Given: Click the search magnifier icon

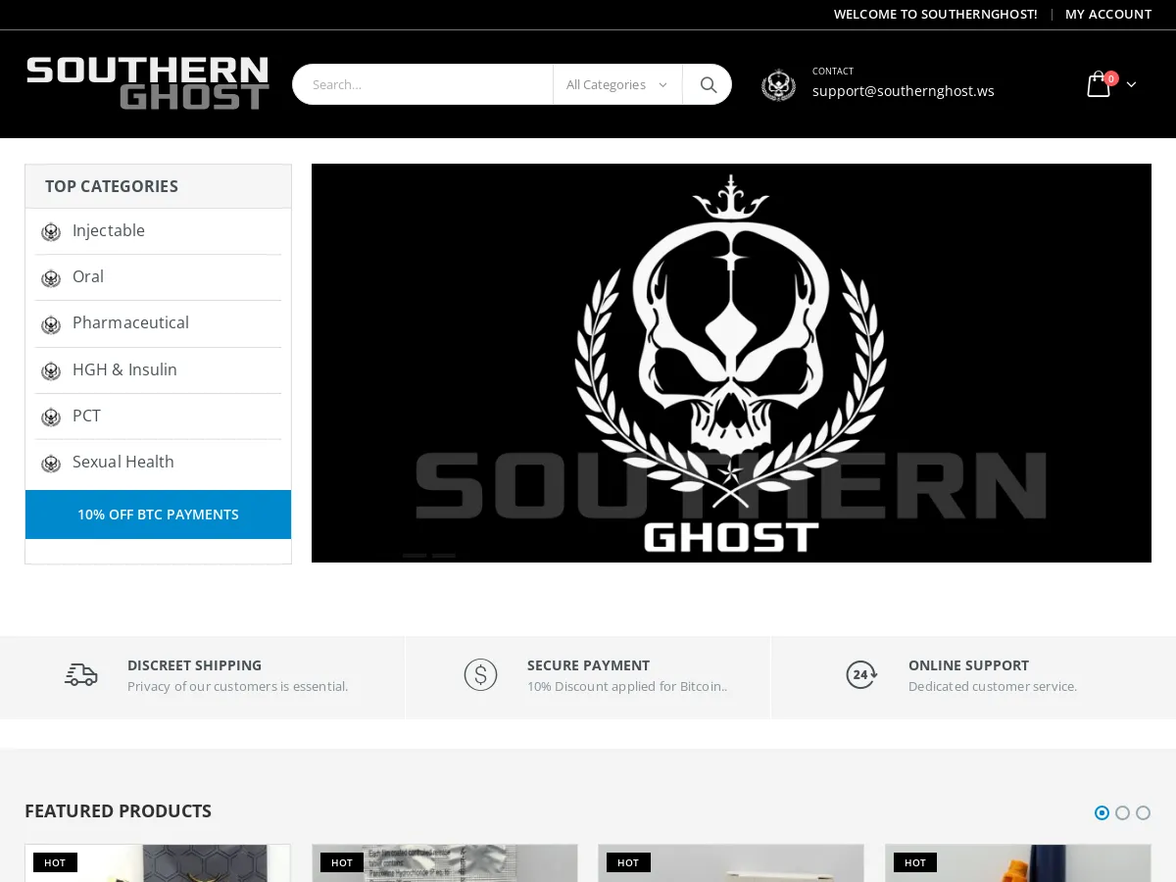Looking at the screenshot, I should [707, 84].
